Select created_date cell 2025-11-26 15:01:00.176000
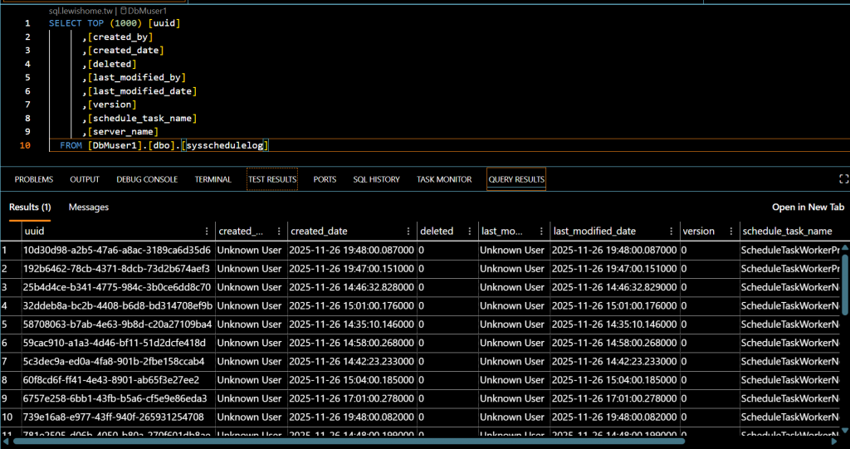Image resolution: width=850 pixels, height=449 pixels. (352, 306)
